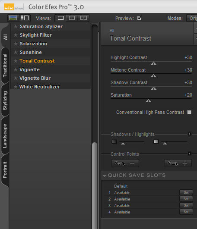Viewport: 197px width, 229px height.
Task: Switch to the Portrait tab
Action: [5, 170]
